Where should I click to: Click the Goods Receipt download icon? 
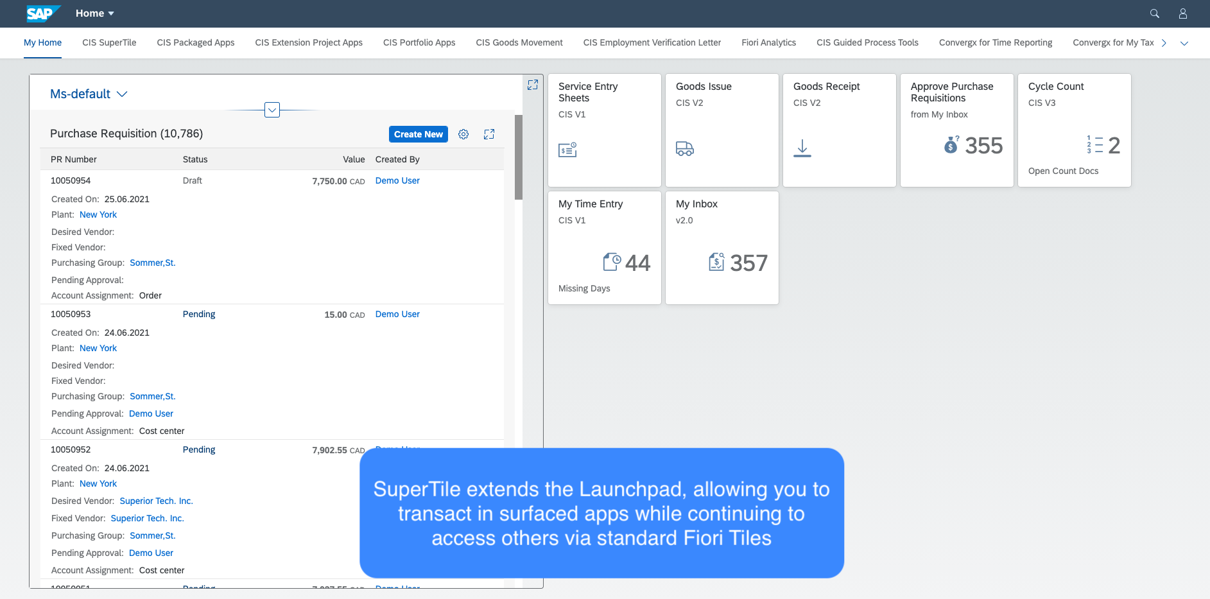coord(802,147)
